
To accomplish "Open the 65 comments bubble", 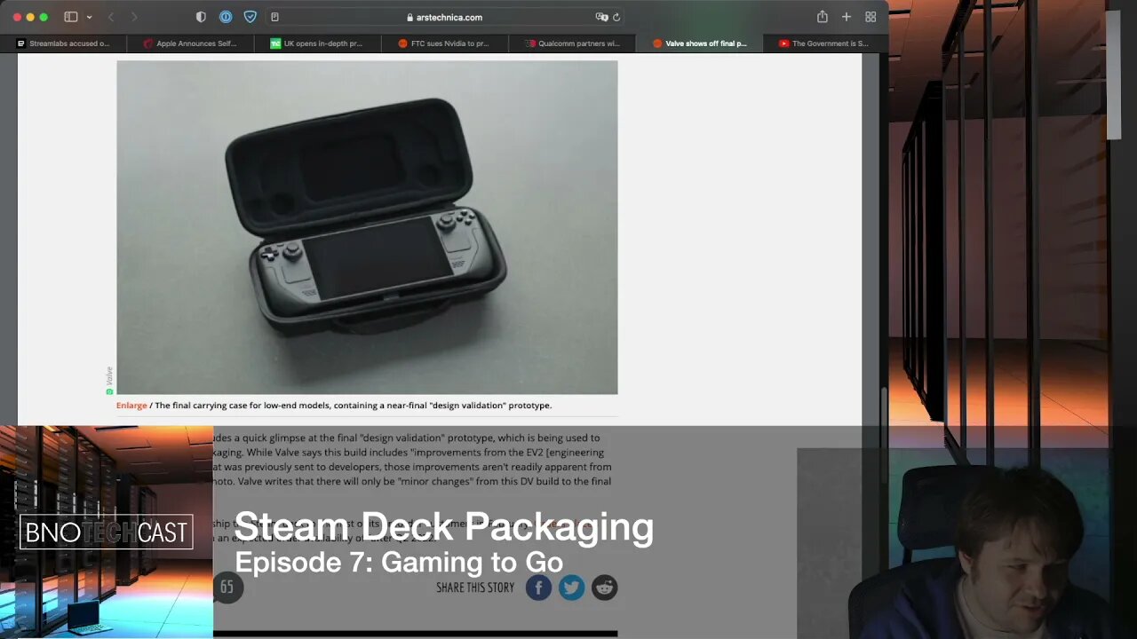I will point(227,588).
